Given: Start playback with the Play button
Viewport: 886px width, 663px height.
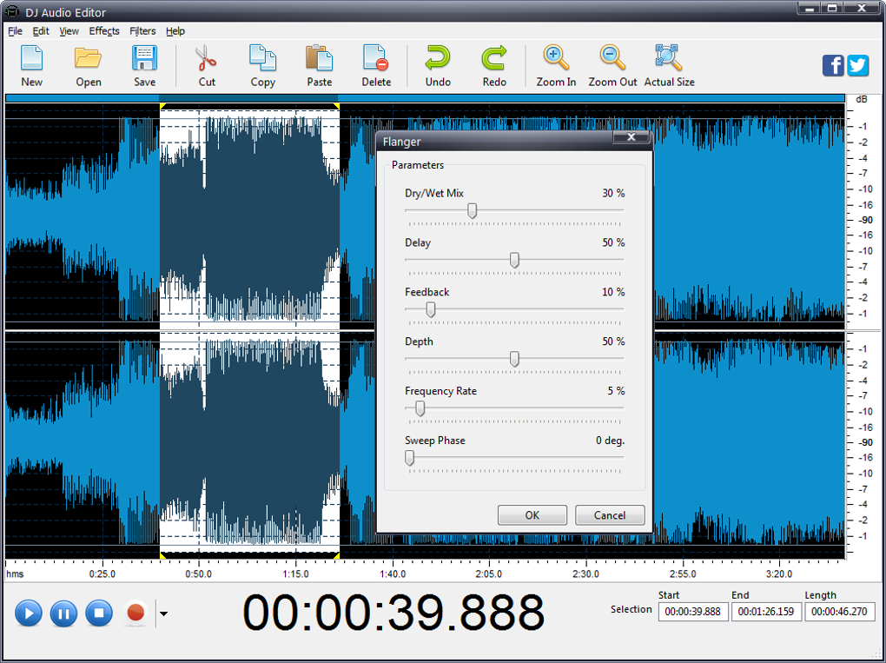Looking at the screenshot, I should point(28,613).
